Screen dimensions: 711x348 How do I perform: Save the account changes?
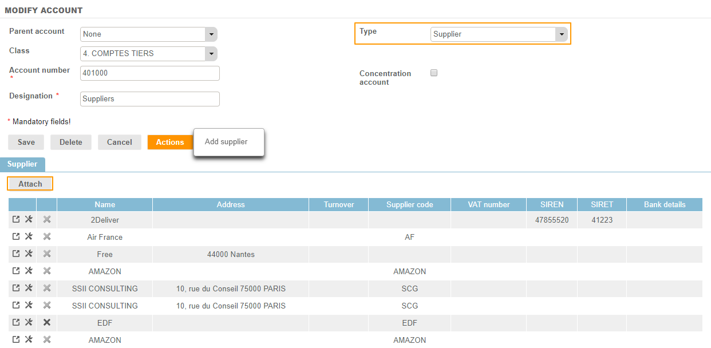26,143
